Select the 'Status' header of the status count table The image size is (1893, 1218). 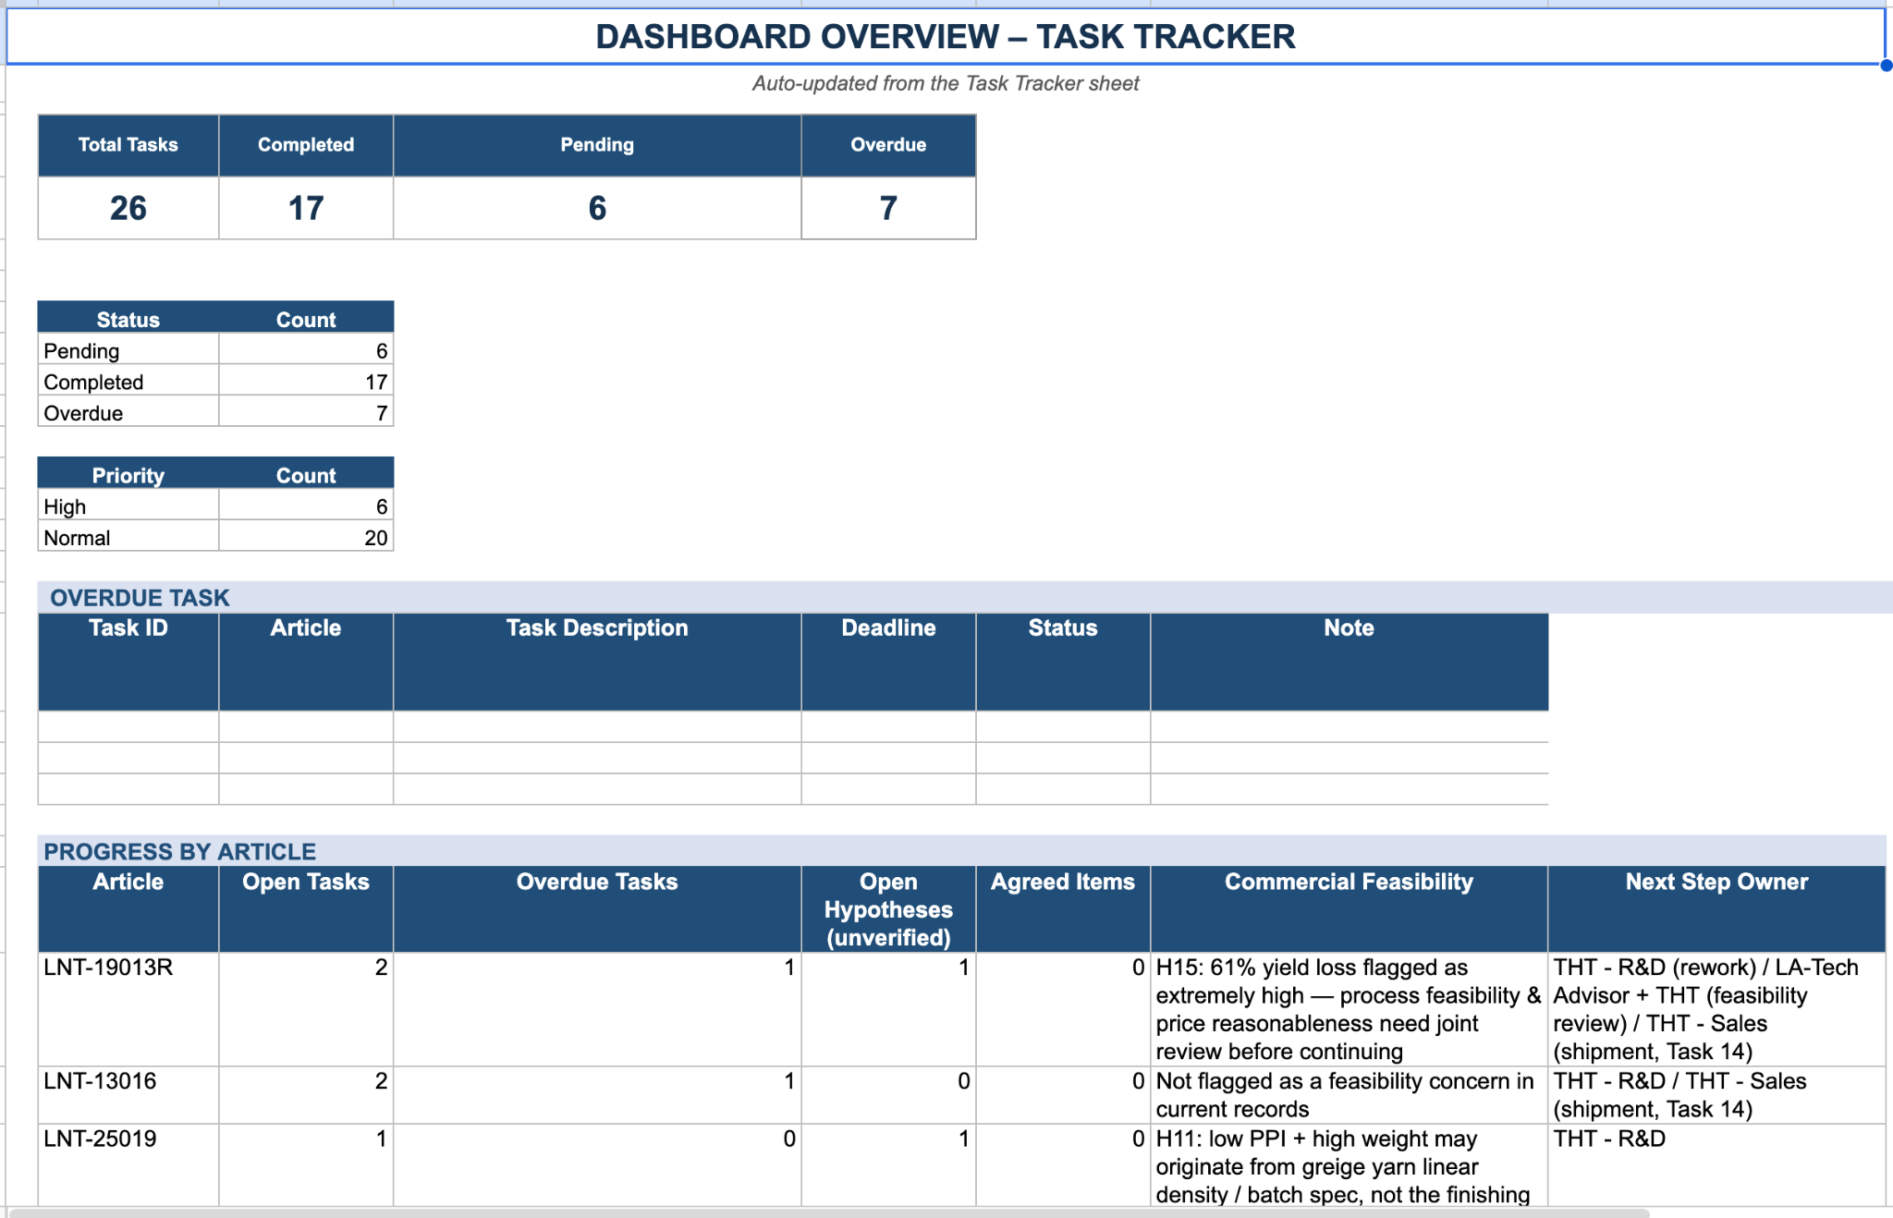tap(128, 319)
